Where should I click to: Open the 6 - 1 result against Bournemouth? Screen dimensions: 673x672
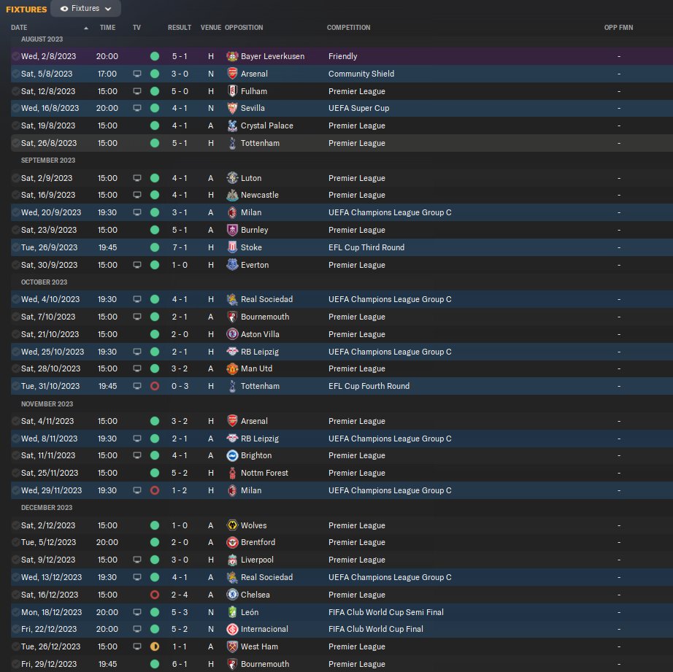(x=180, y=664)
